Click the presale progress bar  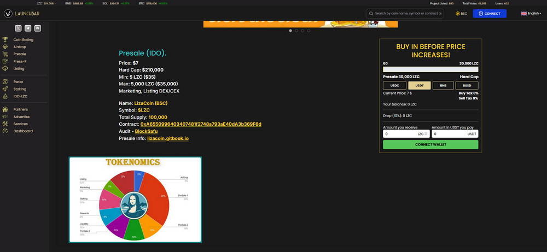coord(430,69)
